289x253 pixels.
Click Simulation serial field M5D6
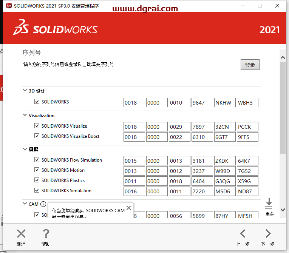[x=225, y=191]
